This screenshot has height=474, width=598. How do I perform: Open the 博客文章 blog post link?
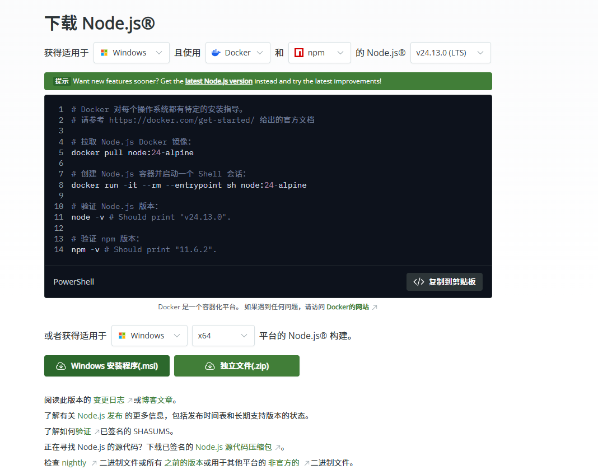click(x=157, y=400)
